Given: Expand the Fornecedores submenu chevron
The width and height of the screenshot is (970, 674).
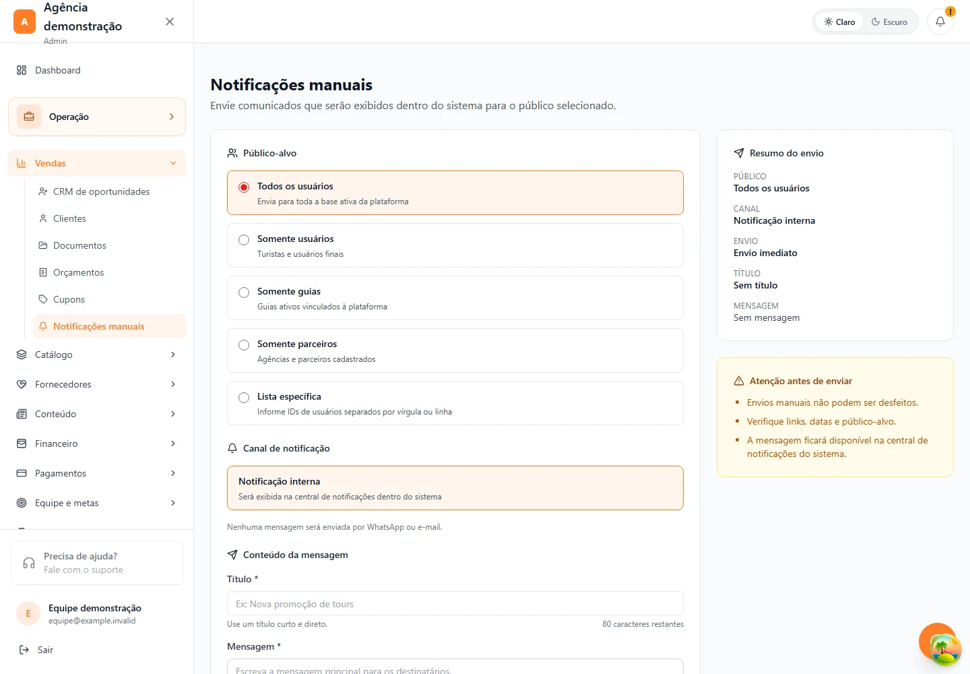Looking at the screenshot, I should [173, 384].
